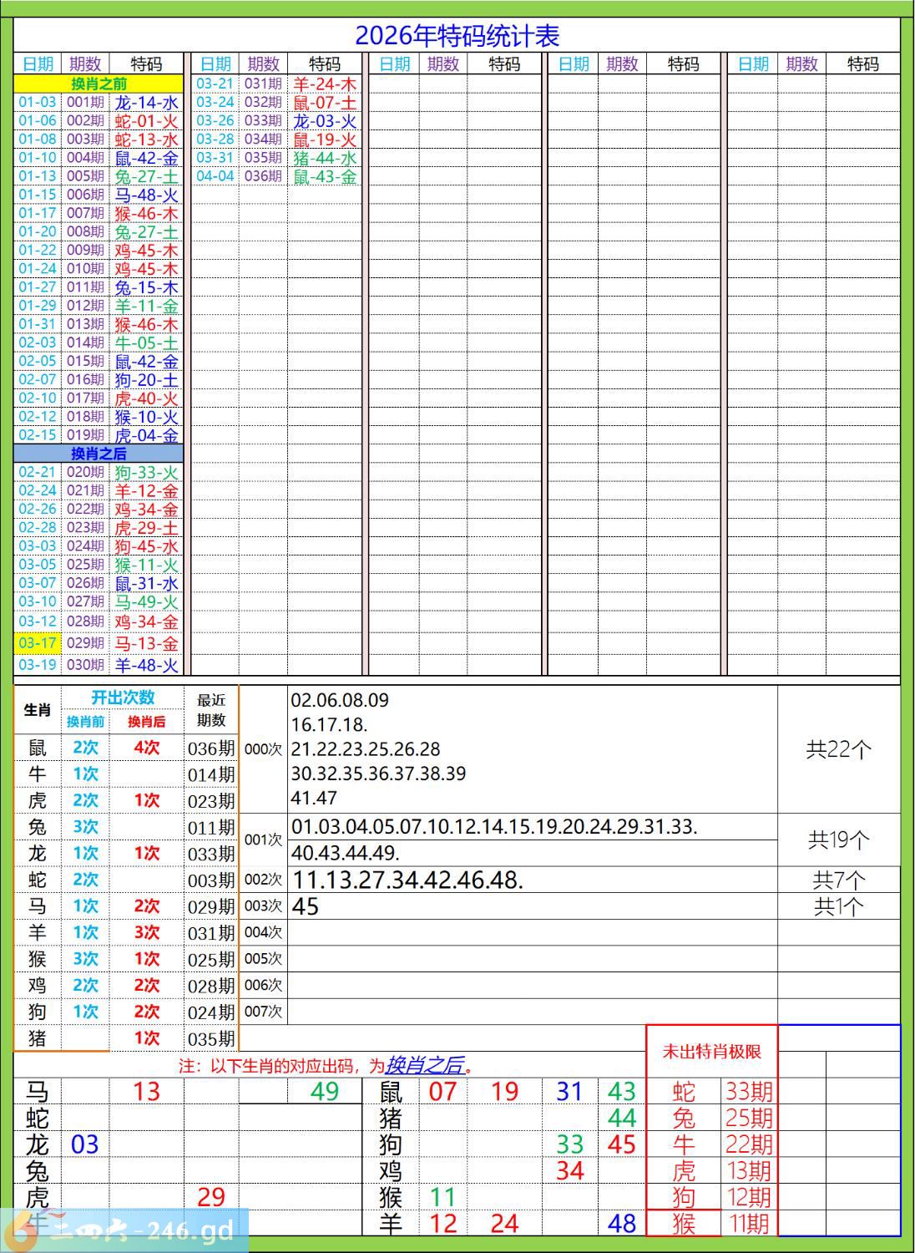Open the underlined 换肖之后 link in note
Viewport: 915px width, 1253px height.
(x=425, y=1066)
